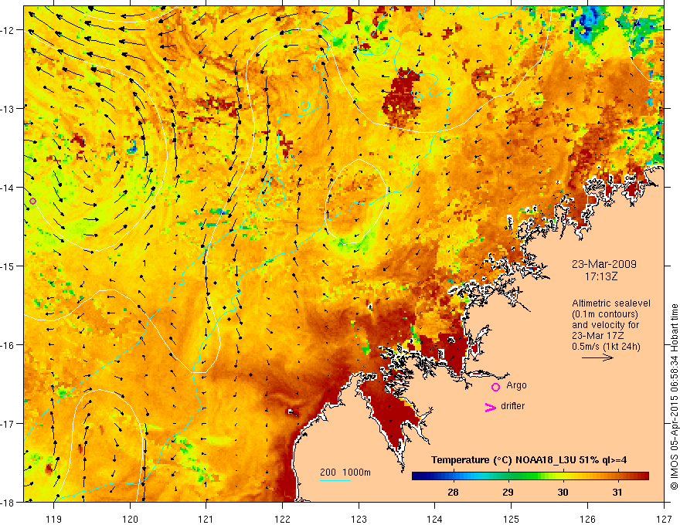The width and height of the screenshot is (680, 525).
Task: Click the longitude label "123"
Action: (x=359, y=519)
